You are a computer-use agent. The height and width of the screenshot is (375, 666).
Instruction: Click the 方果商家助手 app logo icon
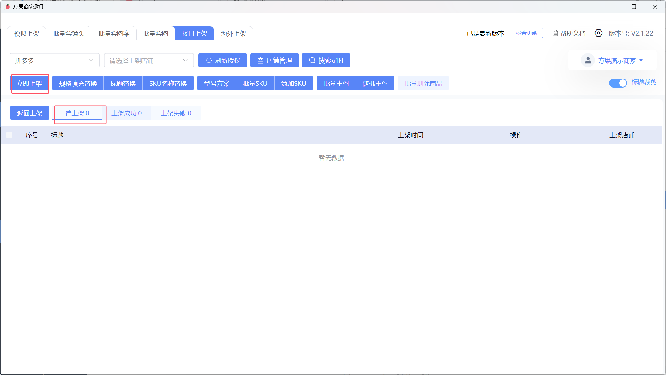click(x=7, y=6)
